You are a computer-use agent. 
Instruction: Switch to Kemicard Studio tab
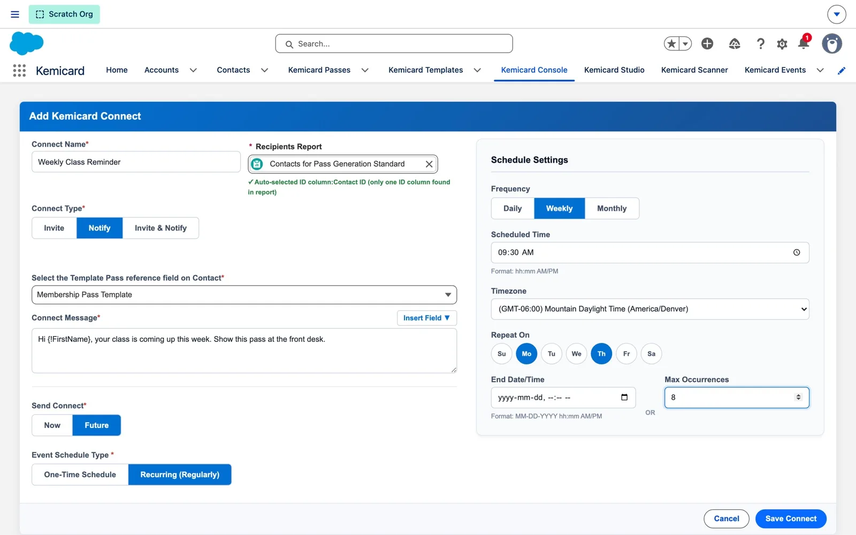coord(614,70)
